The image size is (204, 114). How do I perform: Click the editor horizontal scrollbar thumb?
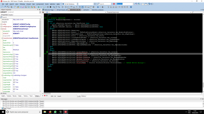pyautogui.click(x=47, y=93)
